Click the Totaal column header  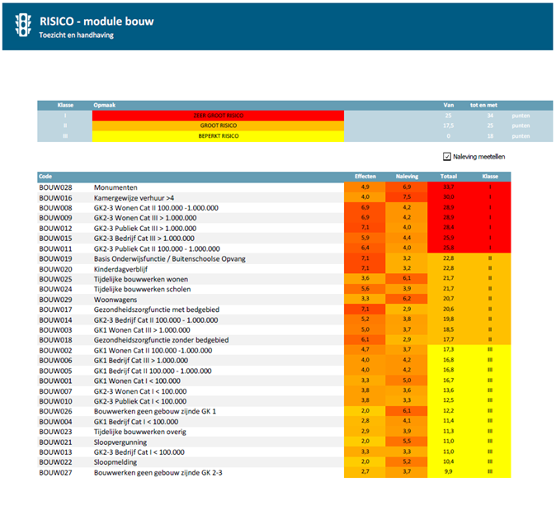click(449, 177)
